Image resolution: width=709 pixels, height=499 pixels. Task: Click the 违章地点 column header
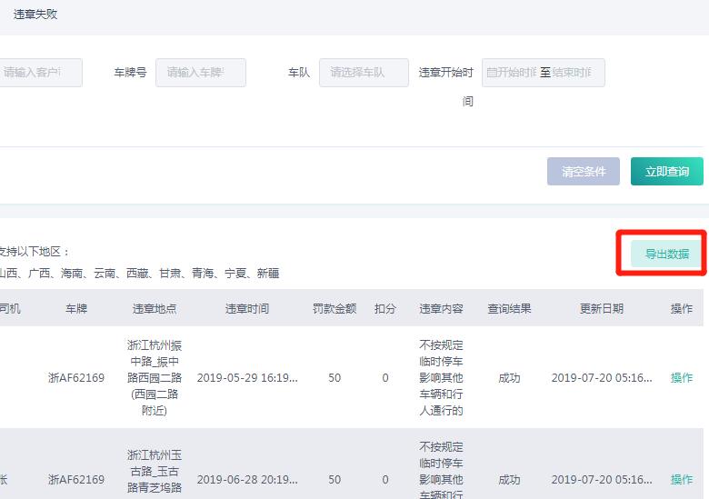155,309
